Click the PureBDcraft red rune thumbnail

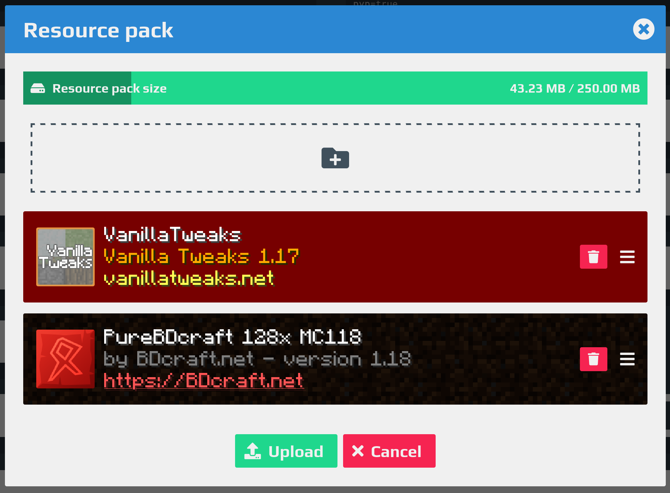pos(65,359)
